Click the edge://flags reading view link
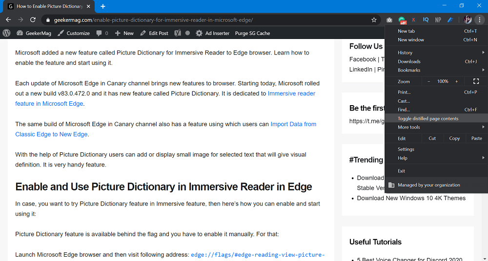Image resolution: width=488 pixels, height=261 pixels. (x=258, y=255)
